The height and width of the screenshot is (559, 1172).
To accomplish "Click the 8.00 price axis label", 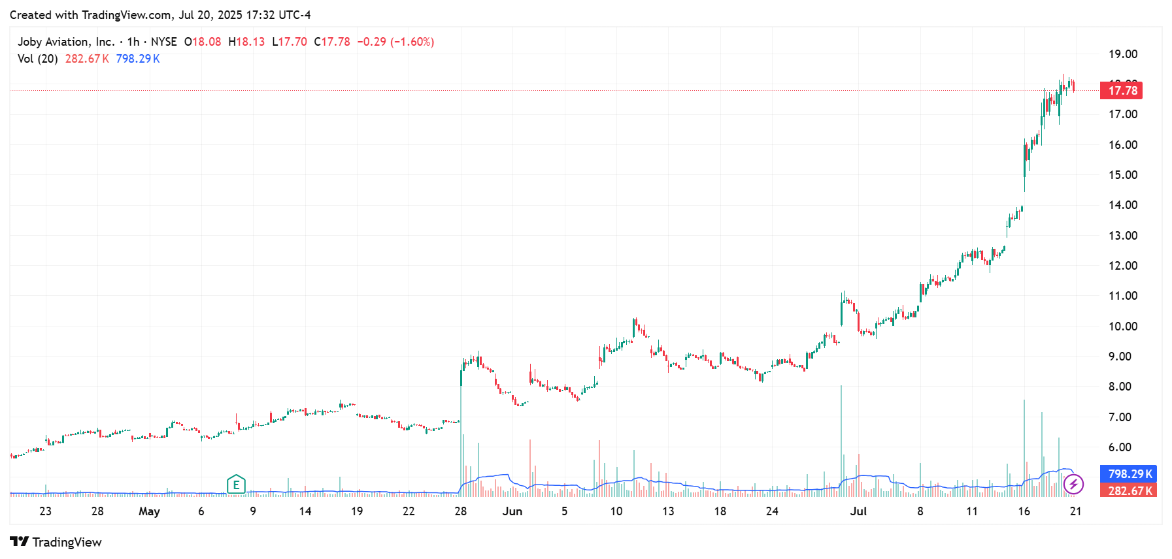I will click(1120, 387).
